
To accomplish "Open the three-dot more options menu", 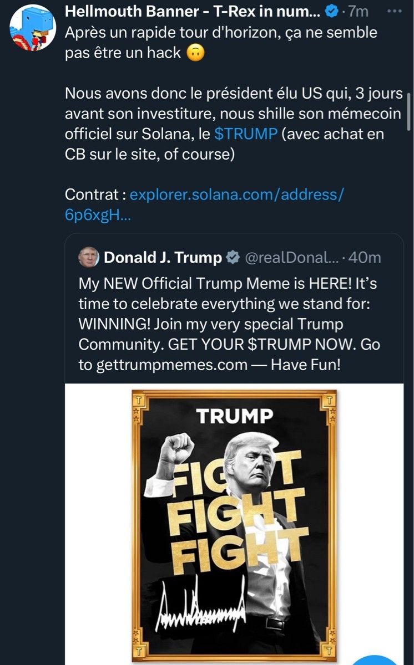I will 395,11.
